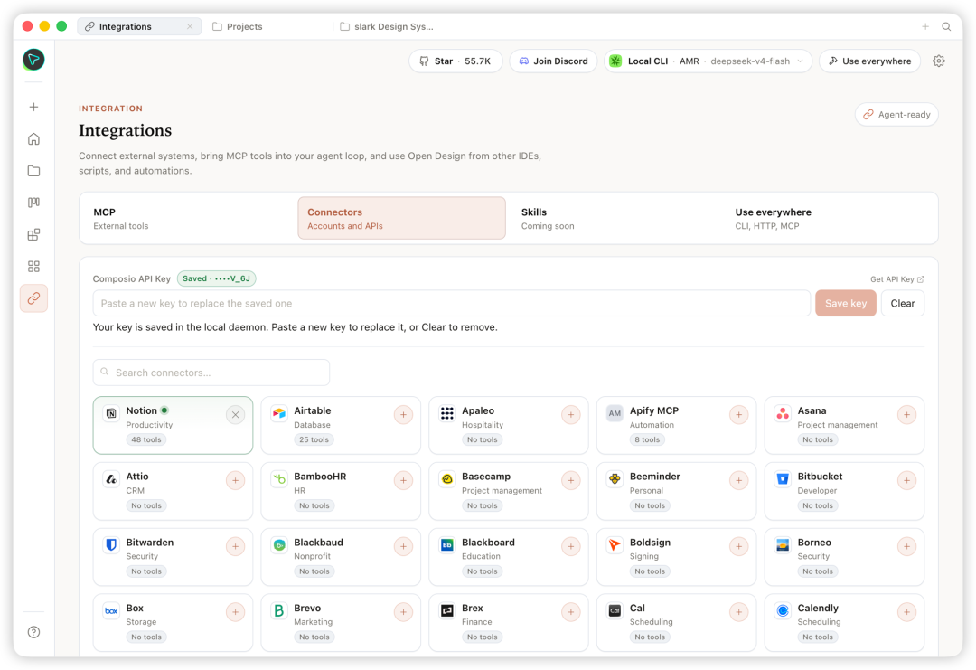Add a new tab with the title bar plus
Screen dimensions: 976x670
pyautogui.click(x=925, y=27)
